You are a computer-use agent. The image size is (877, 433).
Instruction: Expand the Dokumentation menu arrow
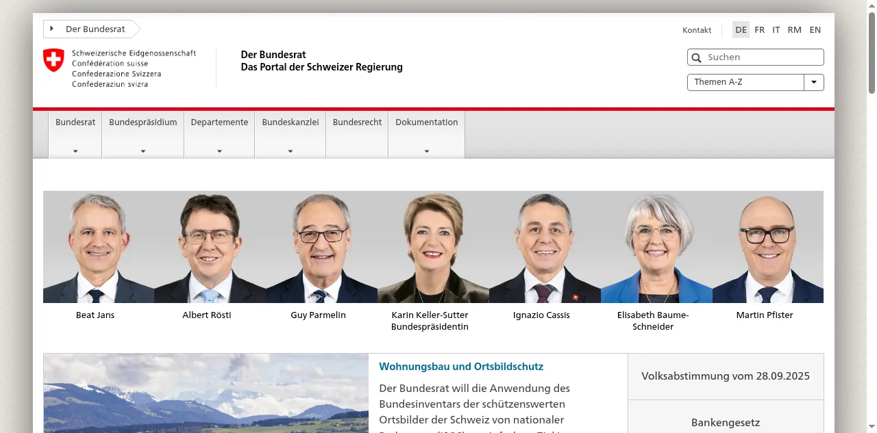427,151
